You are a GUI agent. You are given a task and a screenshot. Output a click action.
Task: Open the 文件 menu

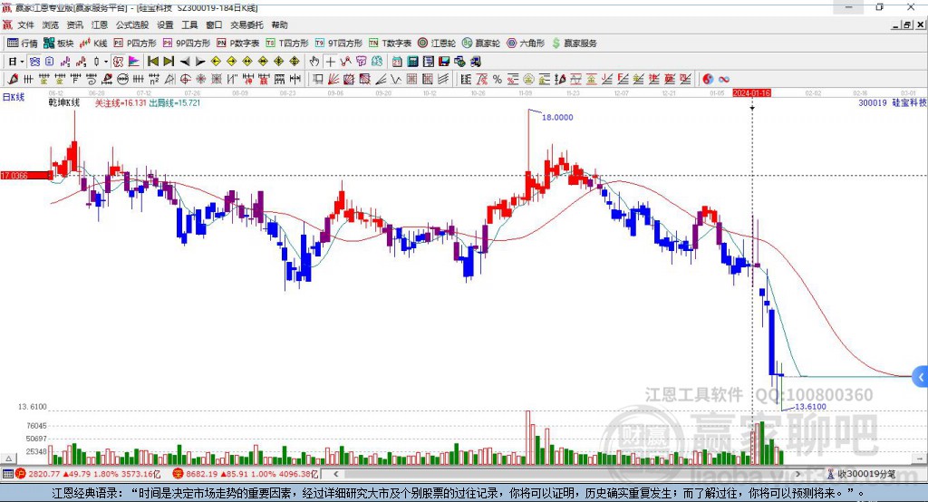coord(25,24)
